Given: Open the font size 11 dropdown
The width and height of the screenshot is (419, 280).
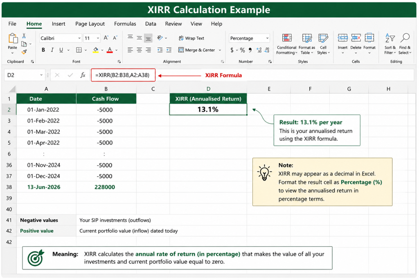Looking at the screenshot, I should [98, 38].
